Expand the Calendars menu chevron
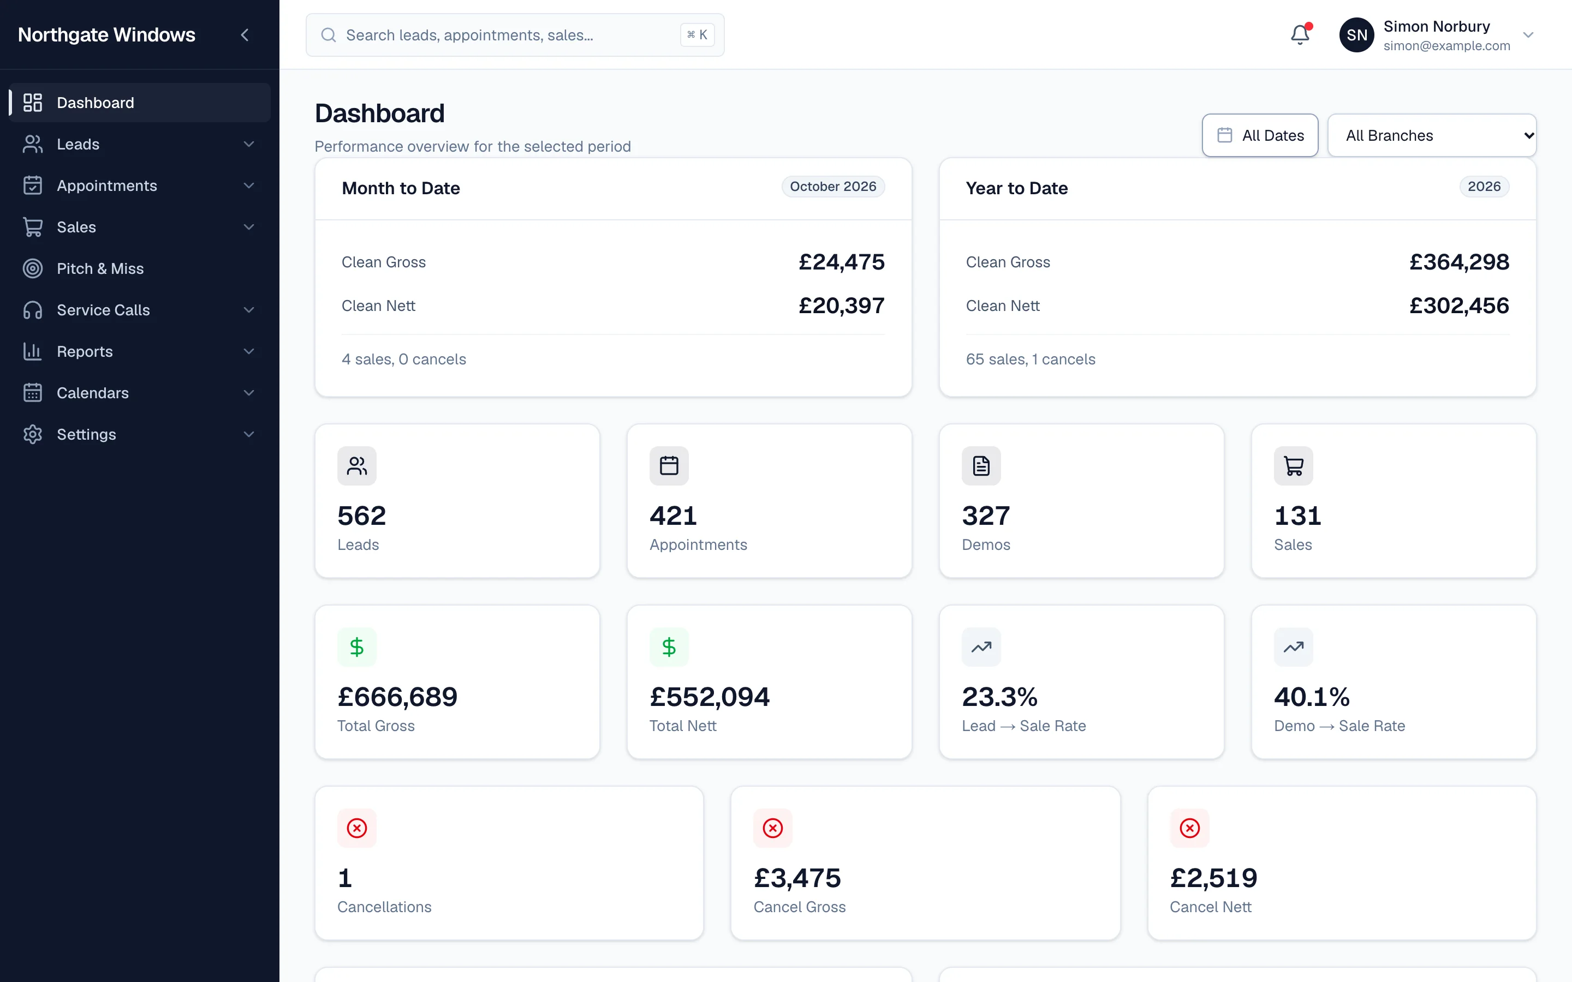Image resolution: width=1572 pixels, height=982 pixels. tap(249, 393)
